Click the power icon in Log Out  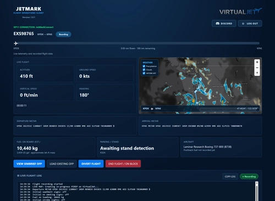[x=243, y=24]
